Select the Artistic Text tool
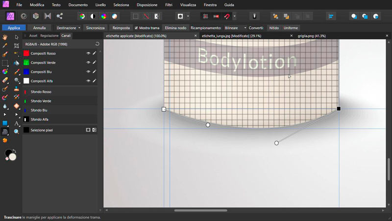The height and width of the screenshot is (221, 392). tap(17, 123)
